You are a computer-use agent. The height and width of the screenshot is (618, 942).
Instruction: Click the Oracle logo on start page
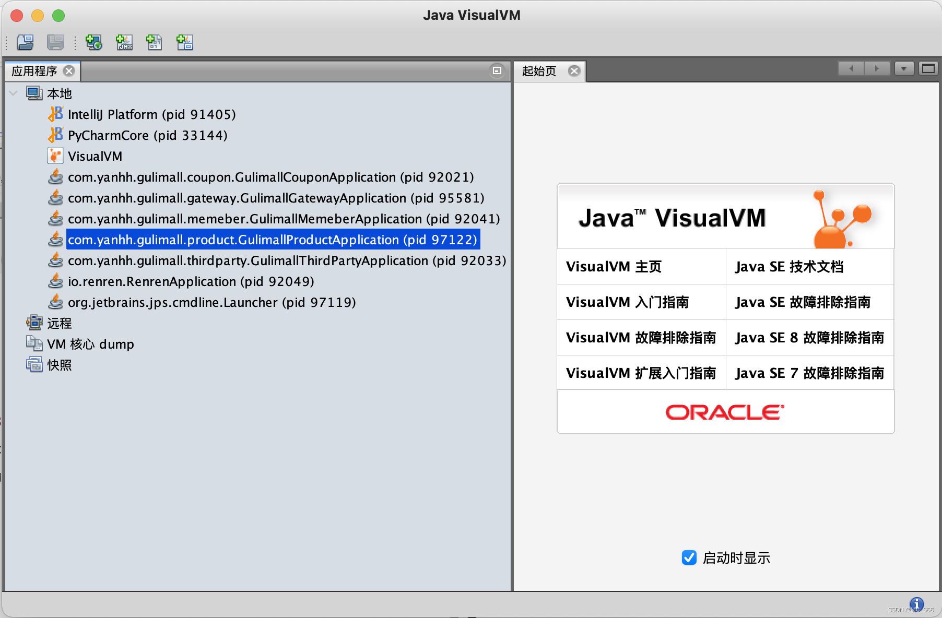(725, 412)
